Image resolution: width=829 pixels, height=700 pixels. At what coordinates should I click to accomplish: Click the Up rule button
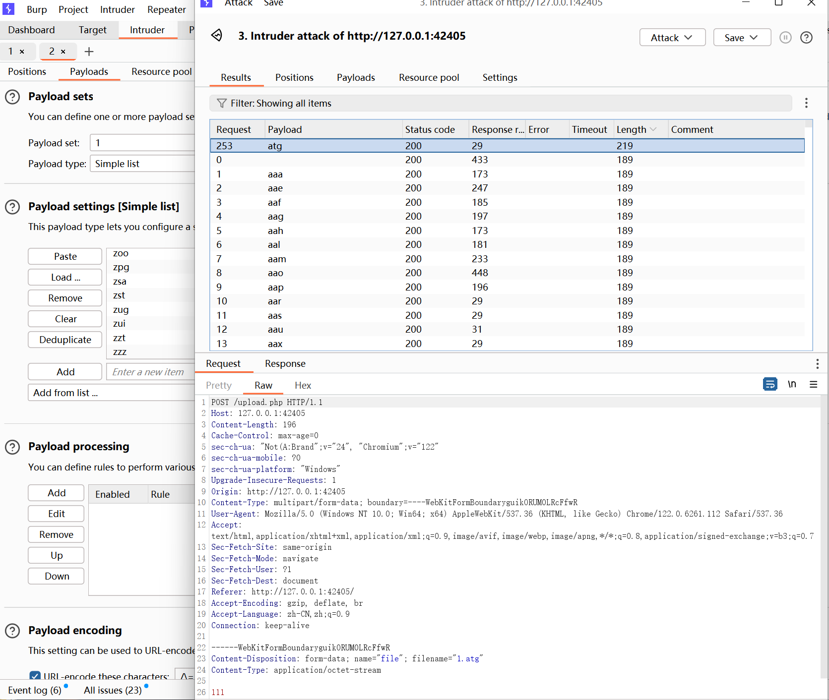point(56,555)
